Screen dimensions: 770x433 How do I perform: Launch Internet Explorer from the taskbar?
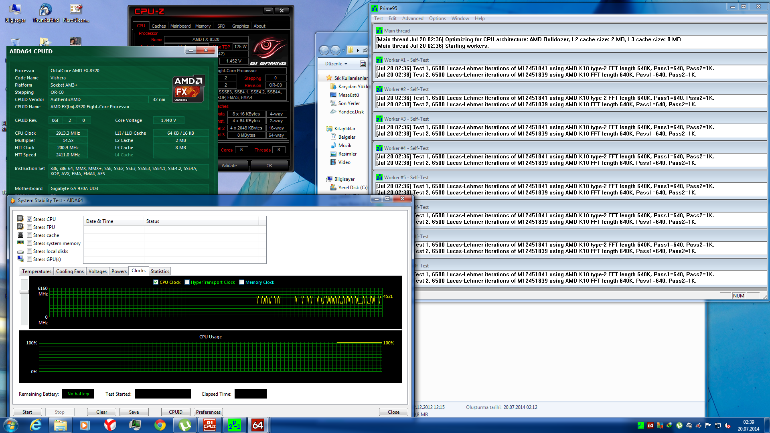coord(36,425)
